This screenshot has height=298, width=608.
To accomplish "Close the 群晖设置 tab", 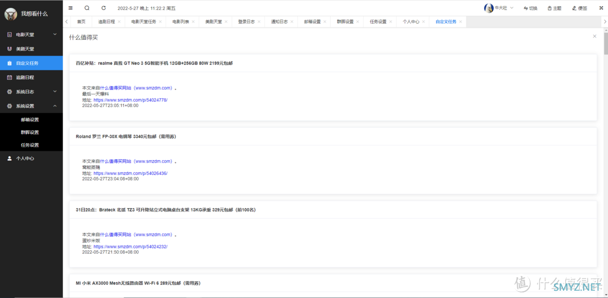I will [358, 22].
